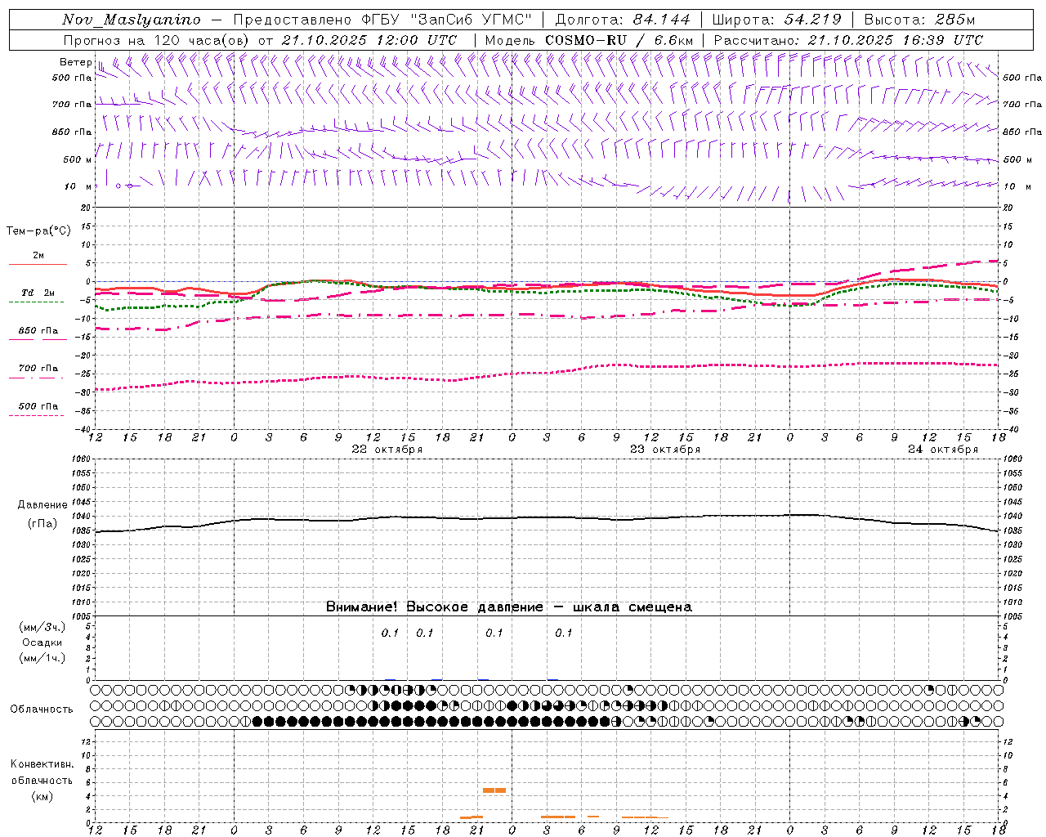Click the (км) unit label of the convective panel
This screenshot has height=837, width=1046.
coord(42,796)
